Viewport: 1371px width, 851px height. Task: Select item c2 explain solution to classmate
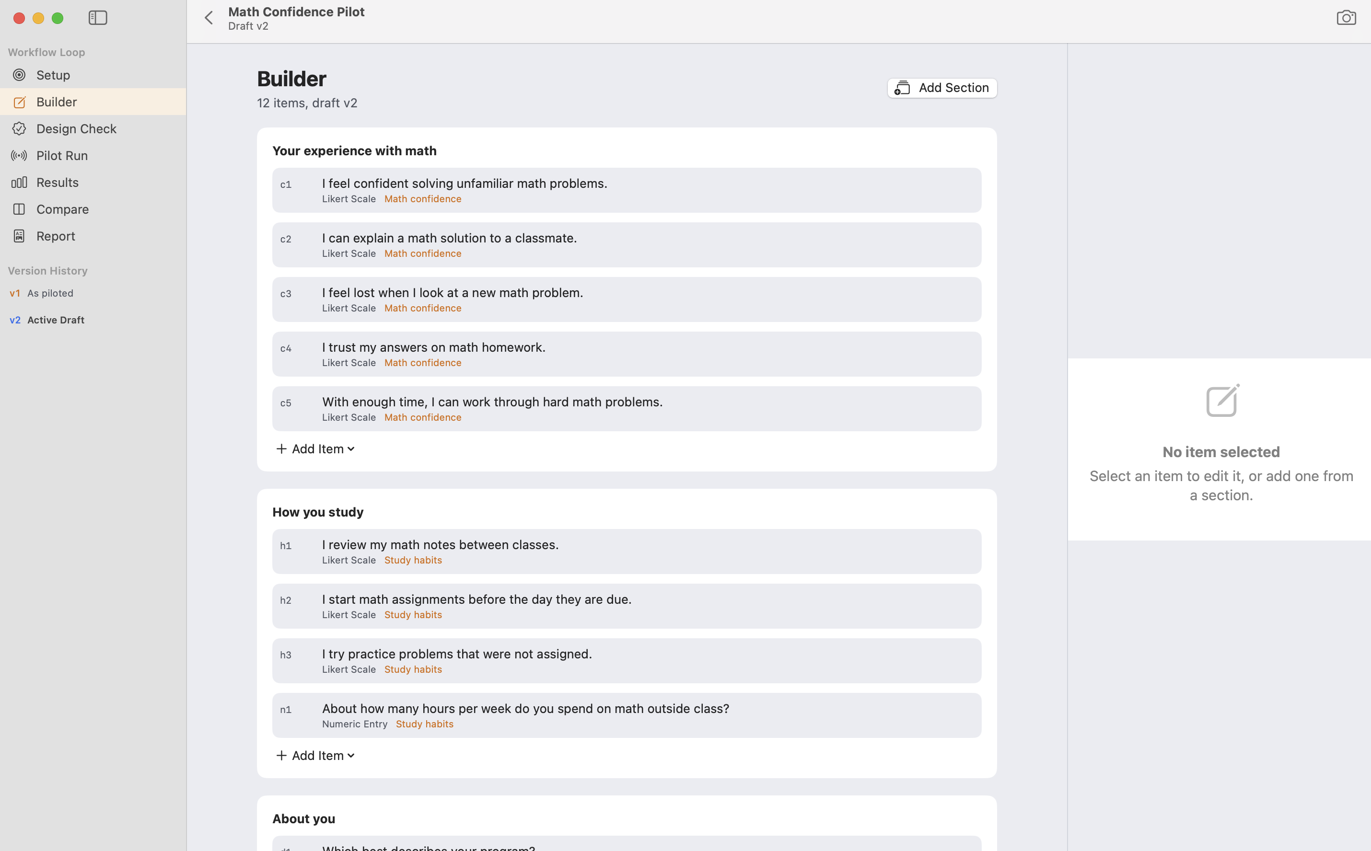click(627, 245)
